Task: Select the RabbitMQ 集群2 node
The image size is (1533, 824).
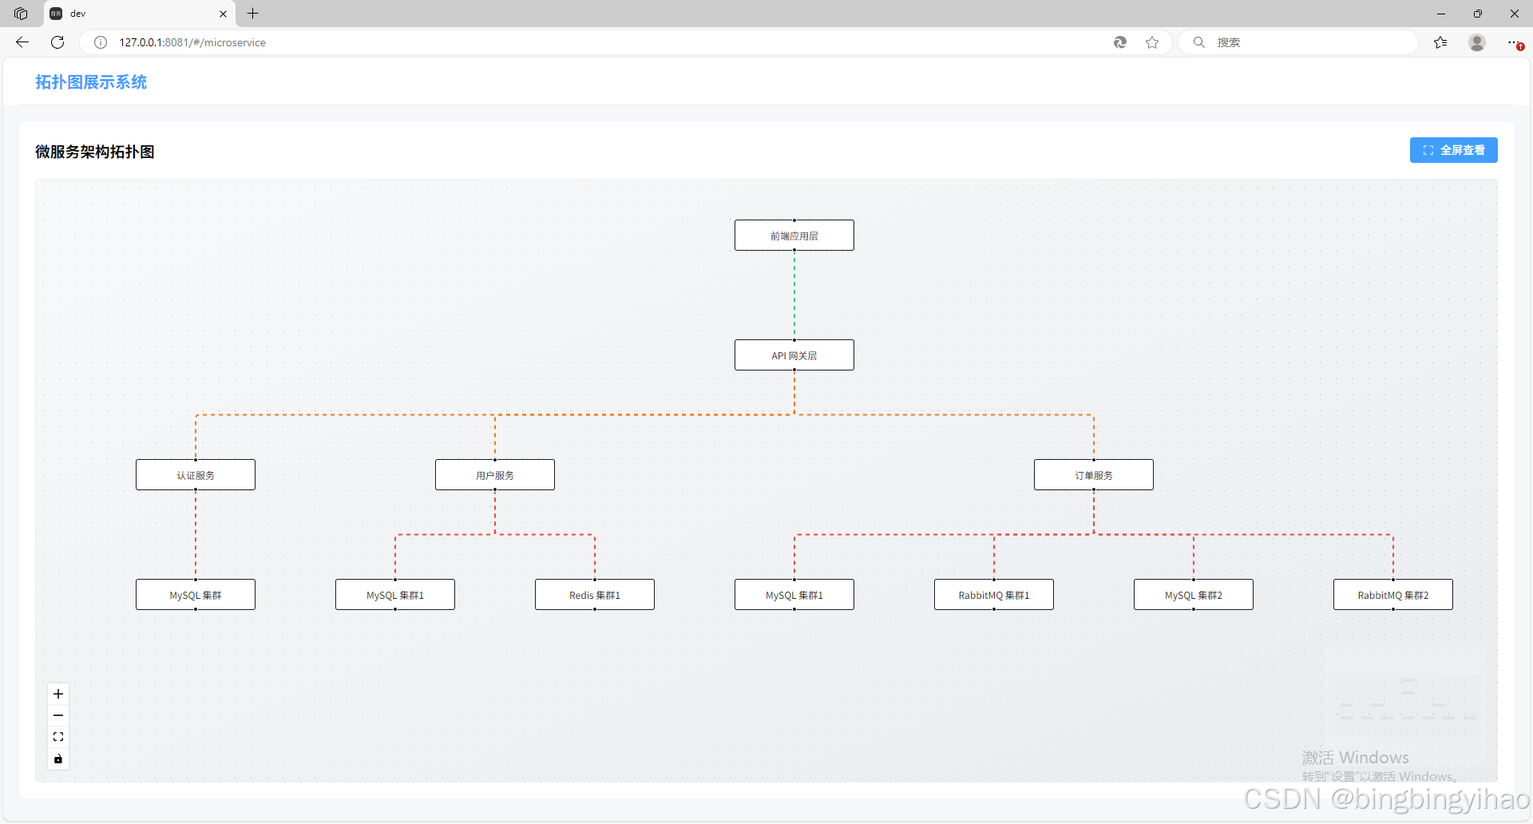Action: 1393,595
